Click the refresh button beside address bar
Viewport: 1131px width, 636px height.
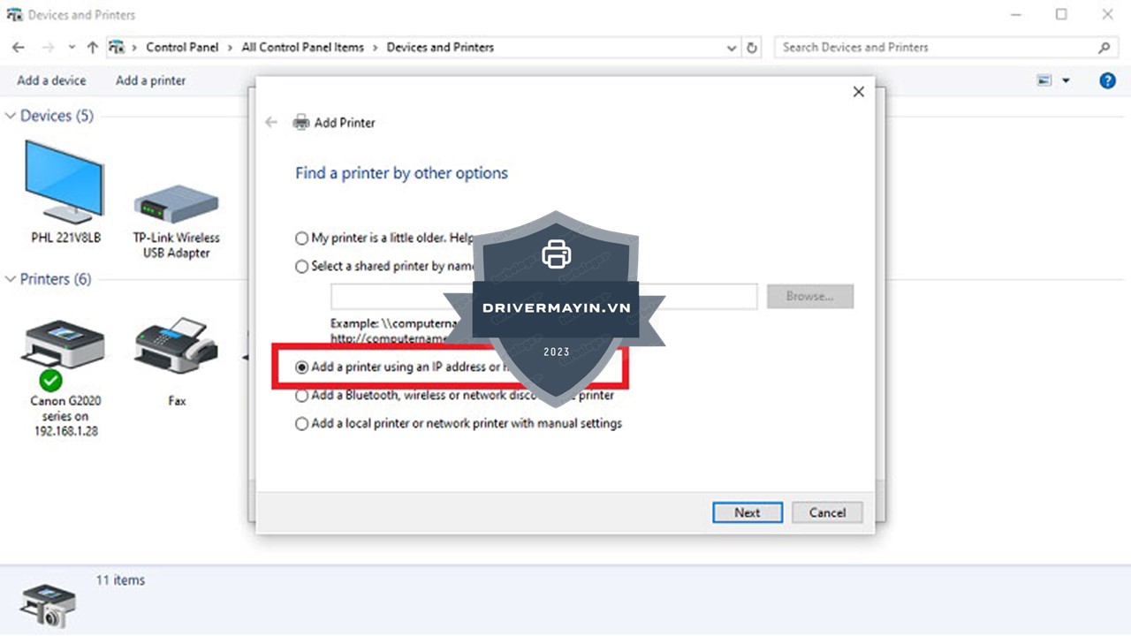tap(752, 48)
